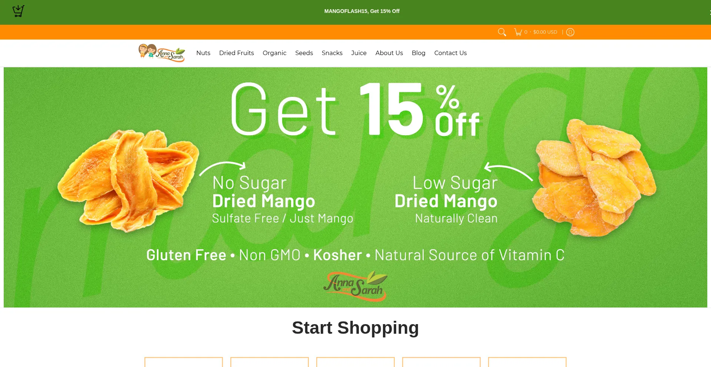711x367 pixels.
Task: Select the Juice menu item
Action: 359,53
